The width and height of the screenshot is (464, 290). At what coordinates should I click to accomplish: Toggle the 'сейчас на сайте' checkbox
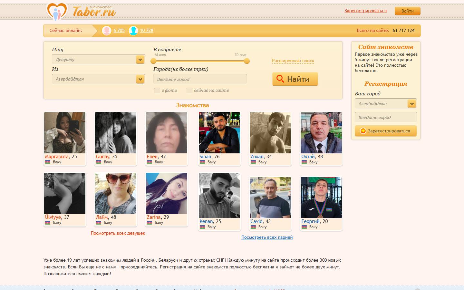[189, 90]
